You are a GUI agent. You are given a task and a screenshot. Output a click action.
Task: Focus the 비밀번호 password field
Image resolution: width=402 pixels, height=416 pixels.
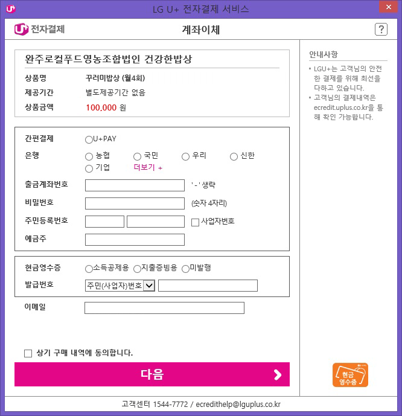135,203
